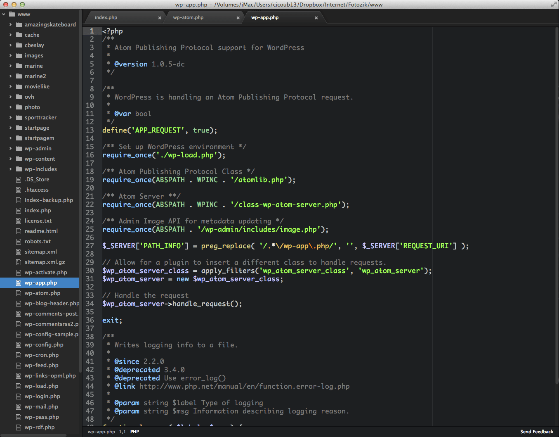Click the wp-app.php filename in status bar

pyautogui.click(x=101, y=432)
